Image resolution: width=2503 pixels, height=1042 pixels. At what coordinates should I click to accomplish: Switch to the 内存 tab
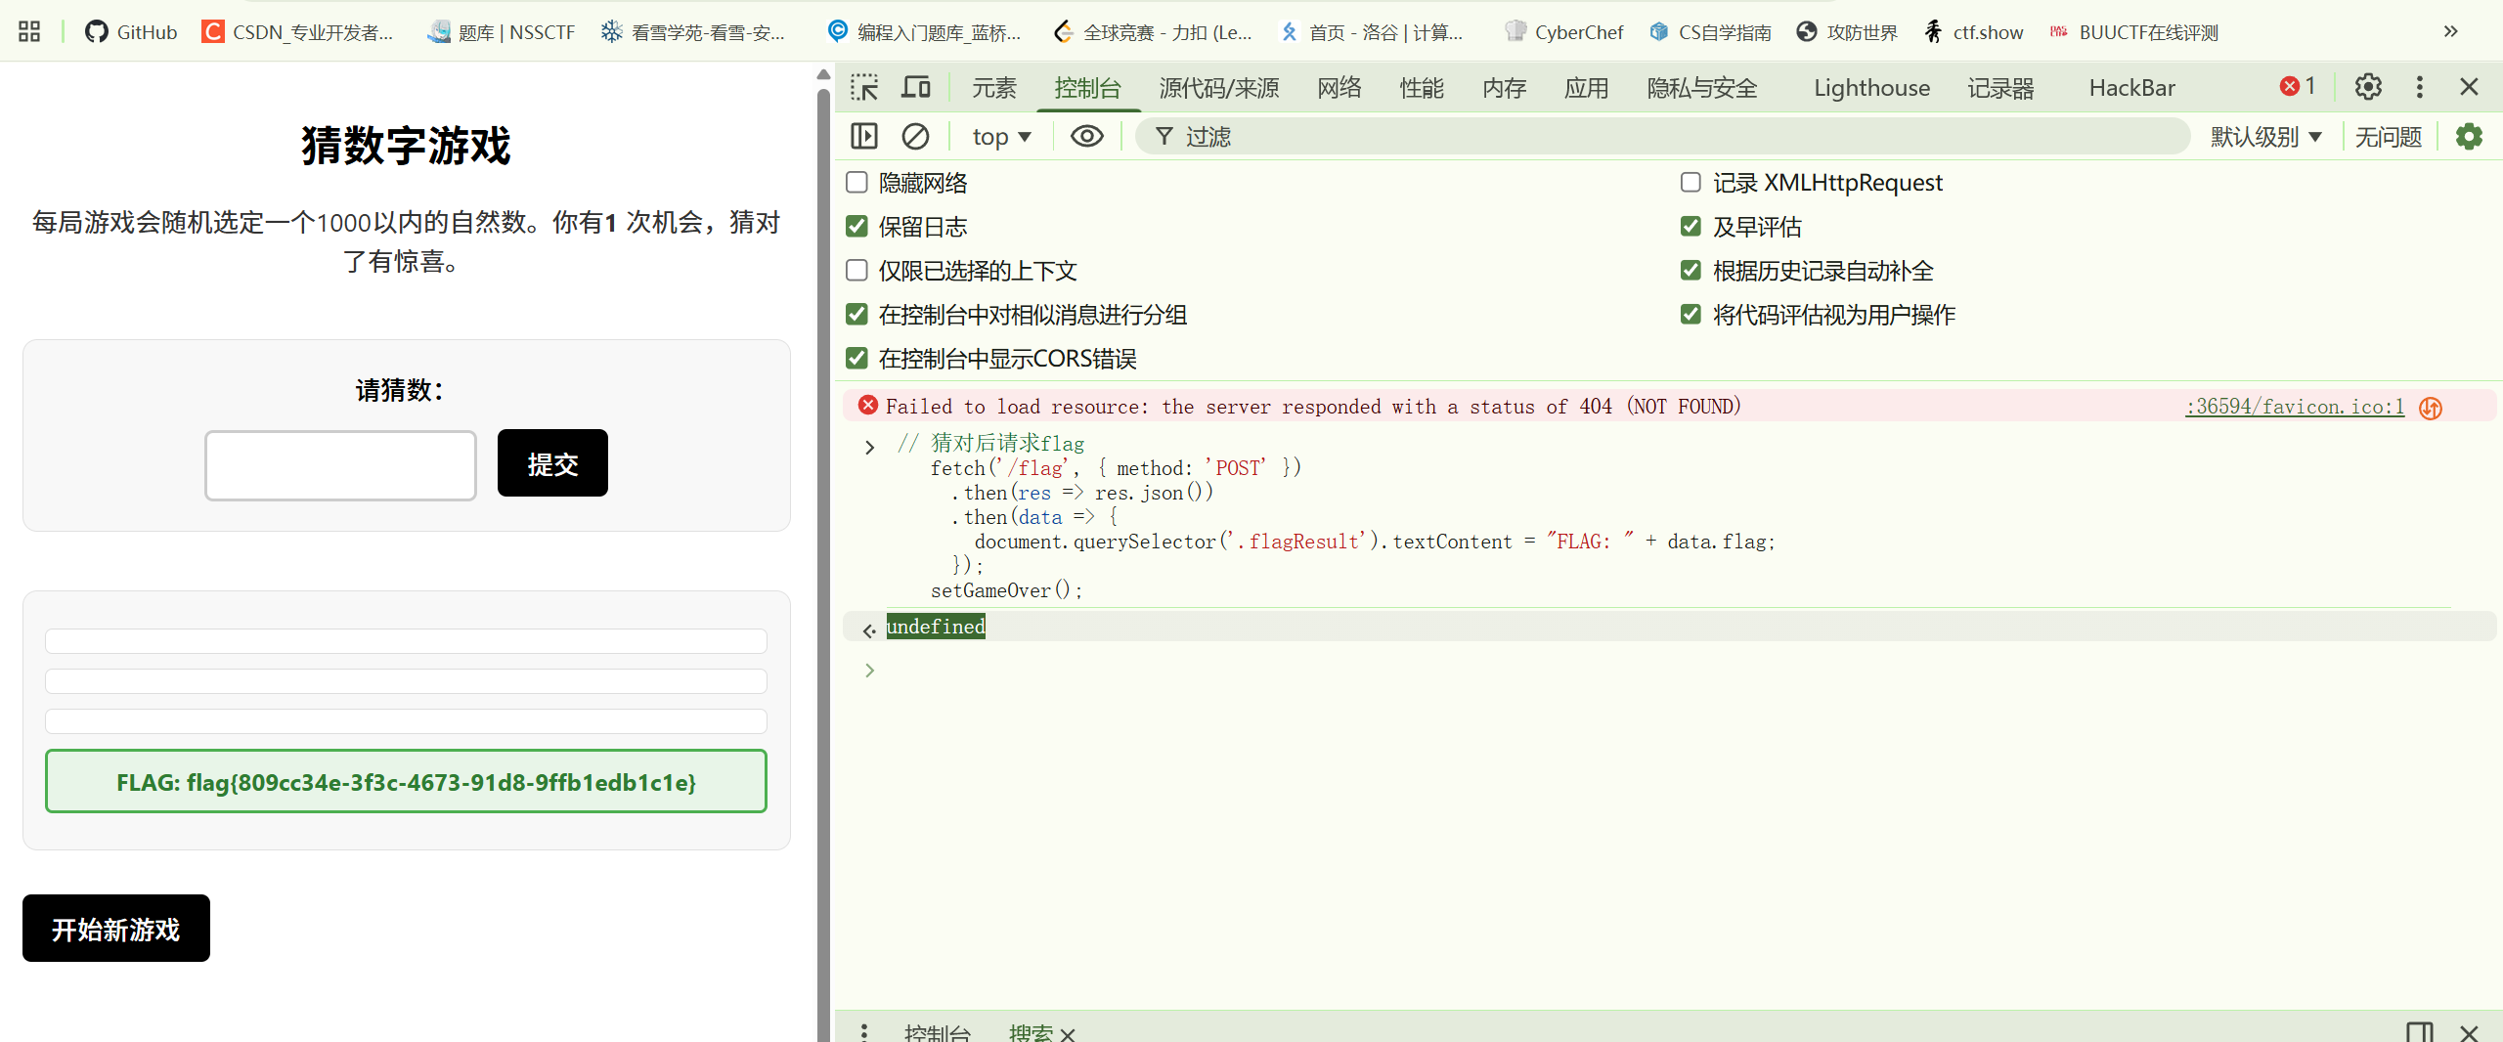(x=1504, y=88)
